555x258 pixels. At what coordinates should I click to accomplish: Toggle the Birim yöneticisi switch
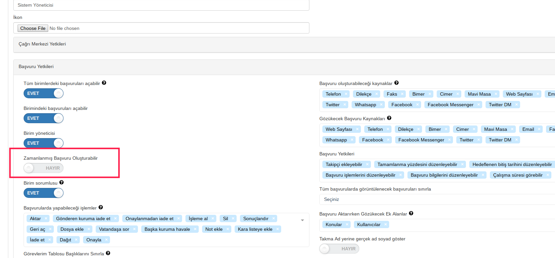(x=44, y=143)
